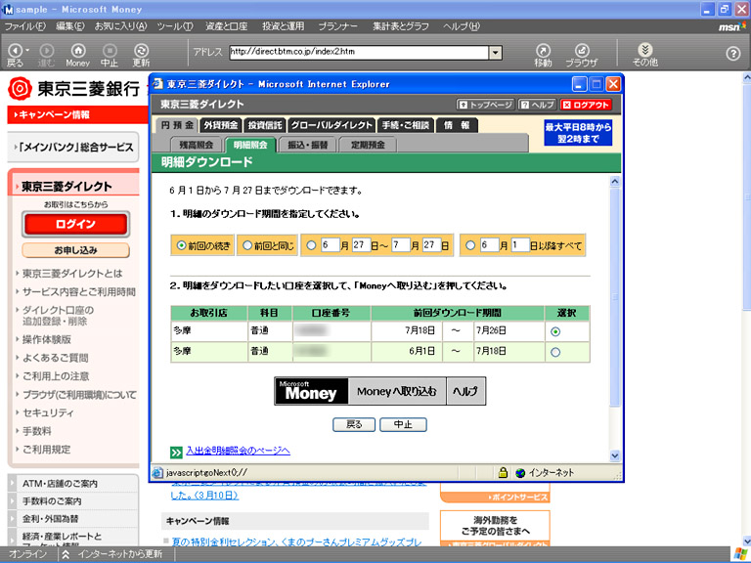Click the 中止 button in the dialog
Image resolution: width=751 pixels, height=563 pixels.
coord(403,424)
